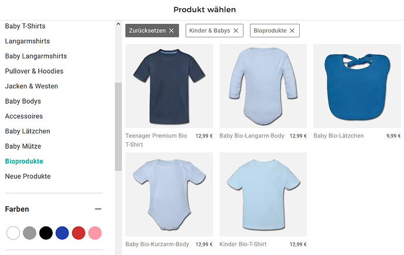Choose the Baby Bio-Langarm-Body product image

pos(263,85)
